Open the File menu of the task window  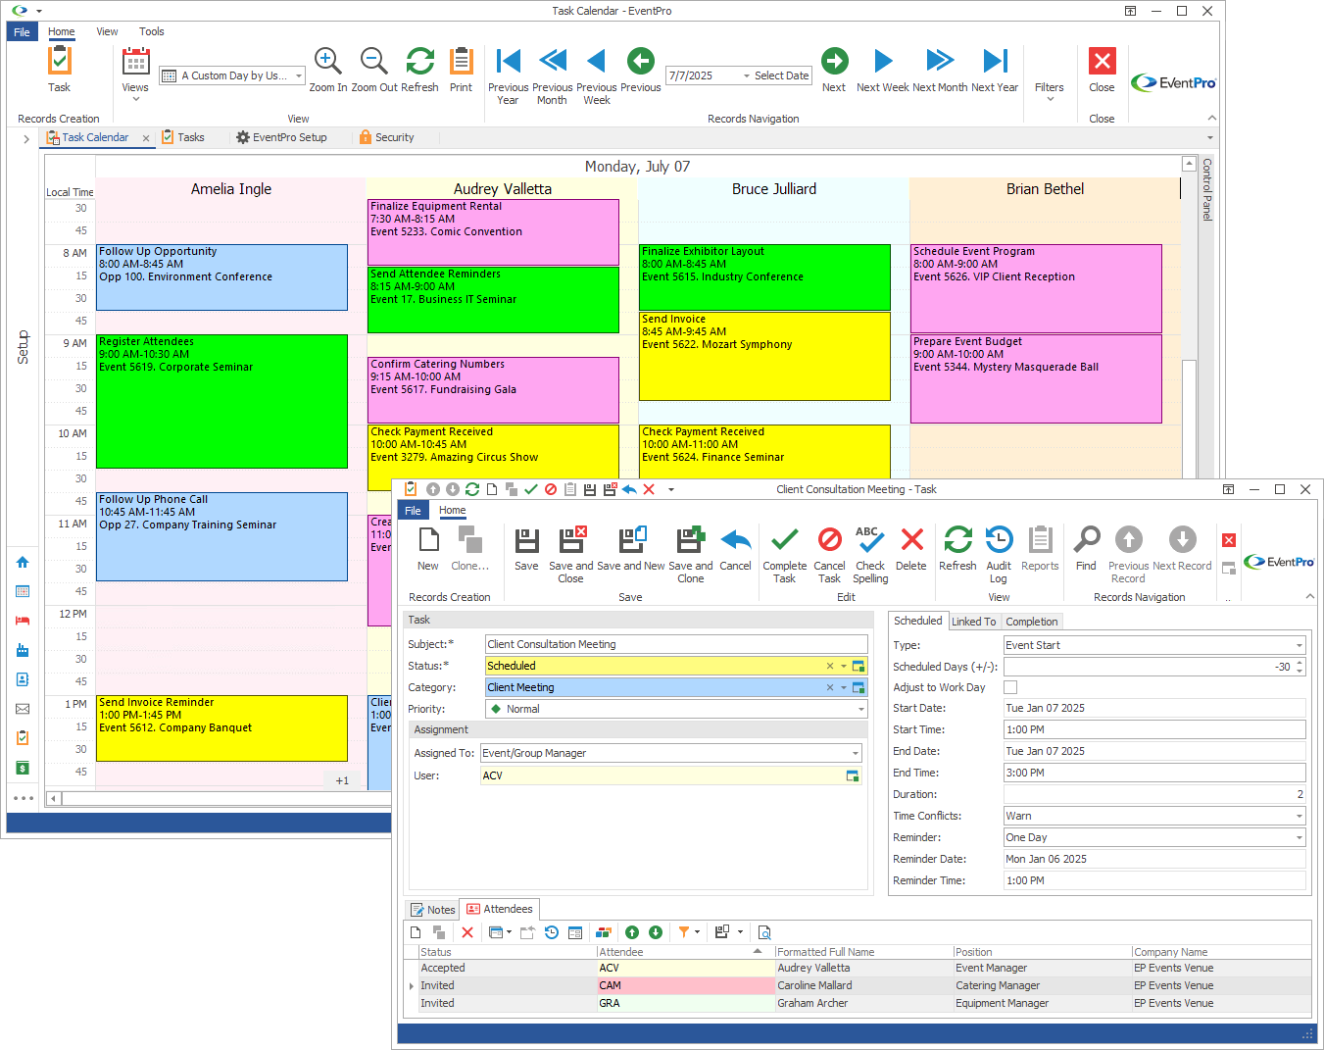413,510
